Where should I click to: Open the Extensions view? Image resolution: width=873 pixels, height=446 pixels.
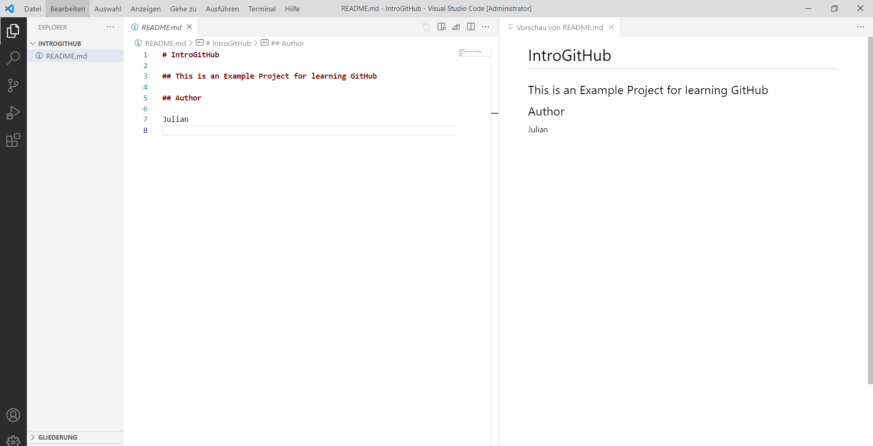13,140
